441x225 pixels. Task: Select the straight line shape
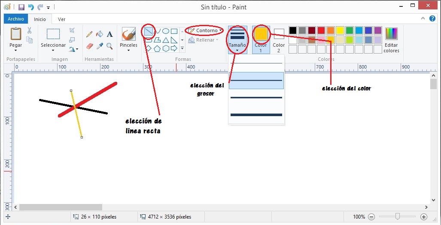coord(148,31)
